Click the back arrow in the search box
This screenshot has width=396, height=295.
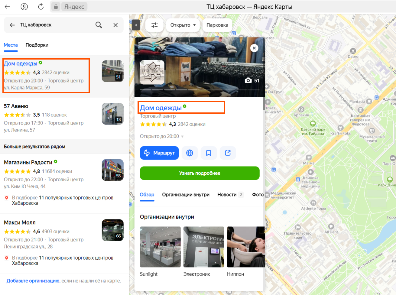point(12,25)
